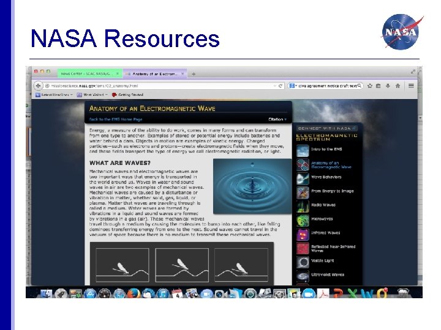Open the App Store dock icon
This screenshot has height=330, width=441.
click(x=90, y=293)
